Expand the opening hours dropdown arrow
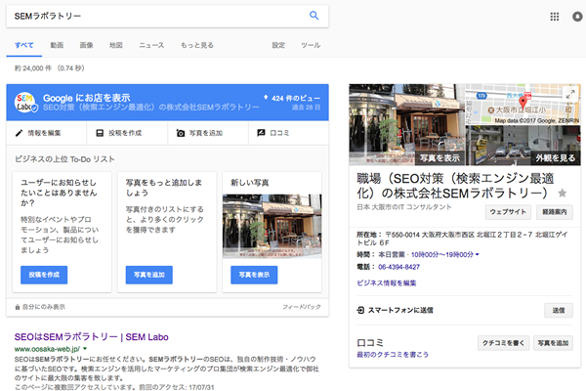The image size is (586, 391). click(x=478, y=254)
